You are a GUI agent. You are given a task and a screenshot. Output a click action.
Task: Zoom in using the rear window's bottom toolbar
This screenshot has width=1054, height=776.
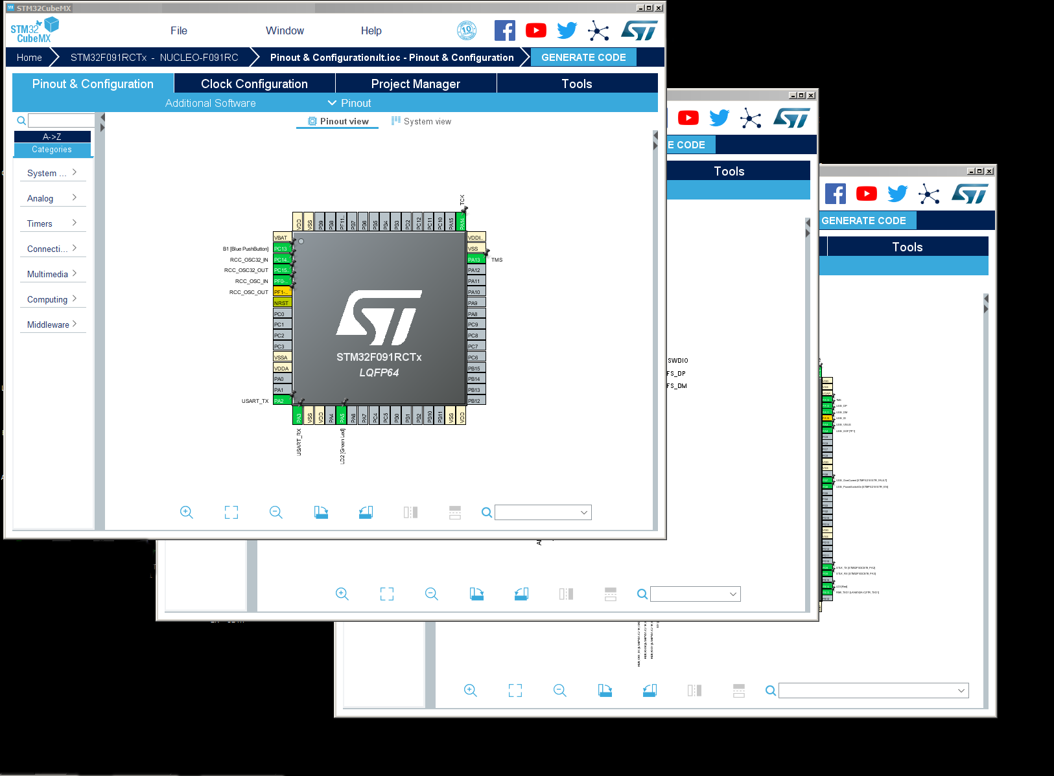pos(470,690)
